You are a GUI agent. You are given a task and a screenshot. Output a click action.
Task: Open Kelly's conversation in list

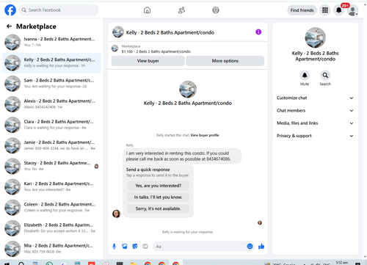tap(51, 62)
